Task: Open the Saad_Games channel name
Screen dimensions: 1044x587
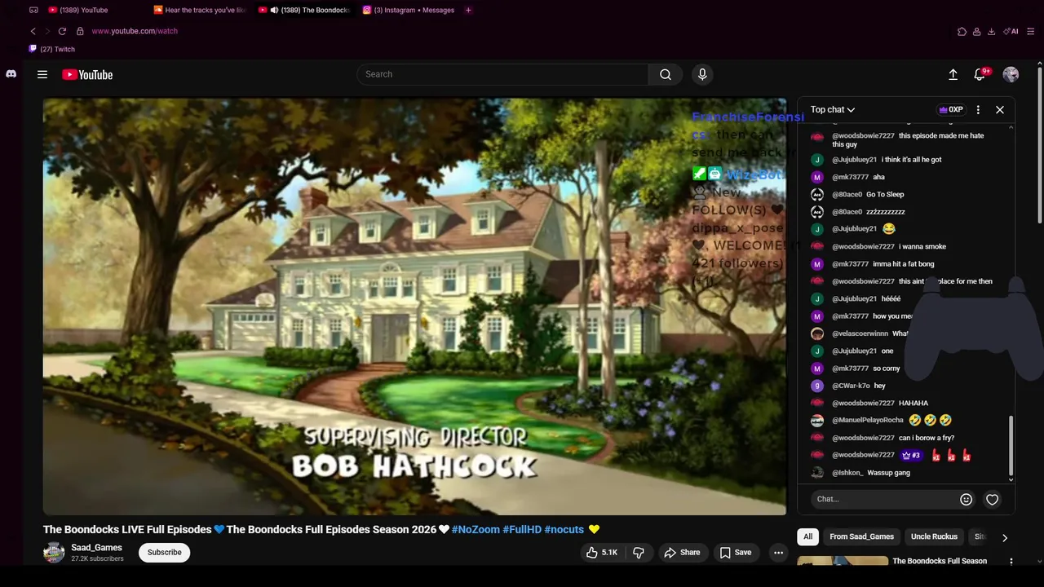Action: click(96, 548)
